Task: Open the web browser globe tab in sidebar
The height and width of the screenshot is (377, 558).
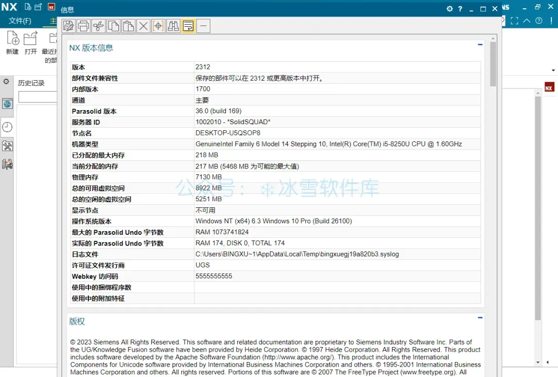Action: [7, 104]
